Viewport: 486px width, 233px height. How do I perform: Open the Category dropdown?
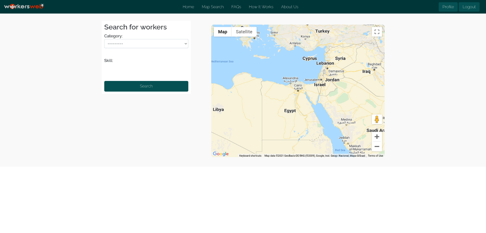[146, 44]
